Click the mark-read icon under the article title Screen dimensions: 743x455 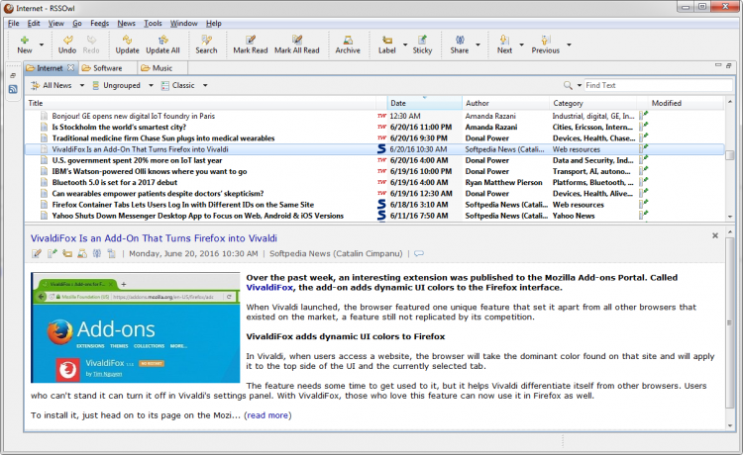[x=37, y=253]
